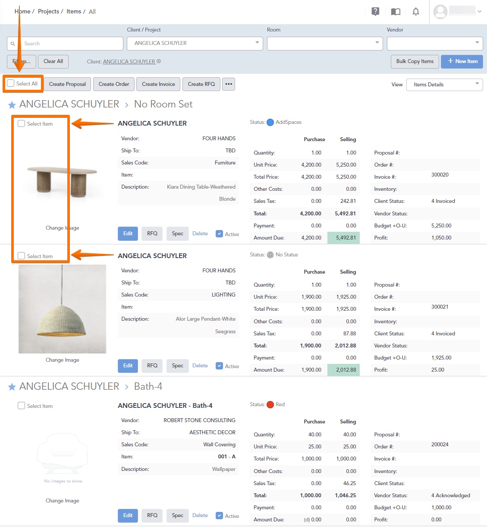Open RFQ for Alor Large Pendant
Screen dimensions: 487x527
click(152, 366)
